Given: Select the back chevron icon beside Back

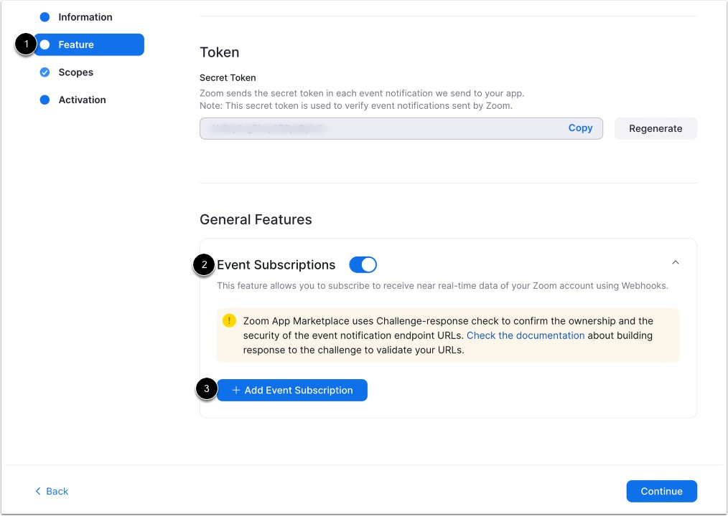Looking at the screenshot, I should [x=37, y=491].
